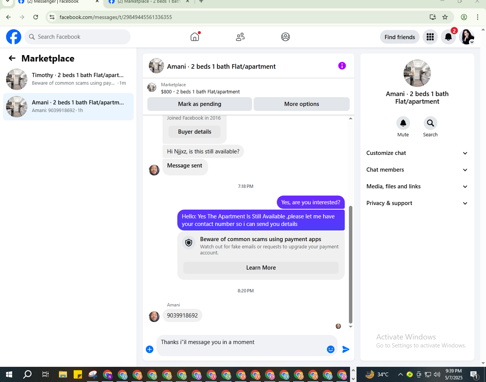This screenshot has height=382, width=486.
Task: Click the browser address bar URL
Action: 116,17
